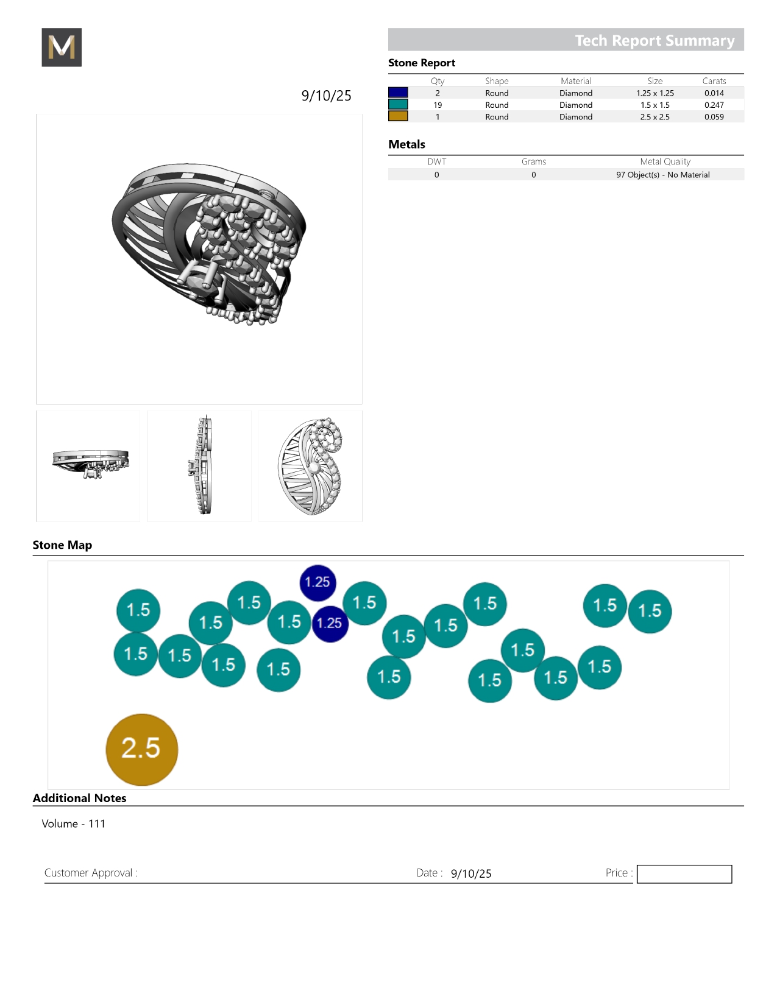
Task: Select the 1.5 x 1.5 size cell
Action: 655,105
